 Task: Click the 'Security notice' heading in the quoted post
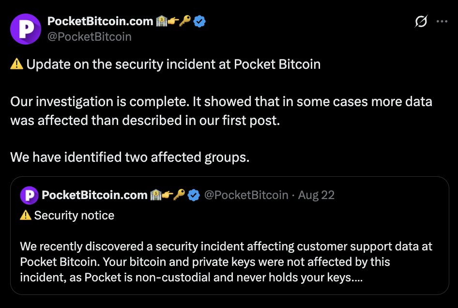point(74,216)
